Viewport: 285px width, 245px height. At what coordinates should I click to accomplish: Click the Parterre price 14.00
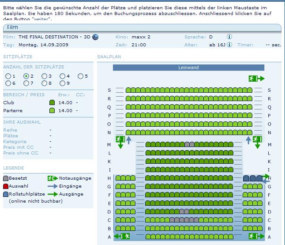[x=65, y=111]
